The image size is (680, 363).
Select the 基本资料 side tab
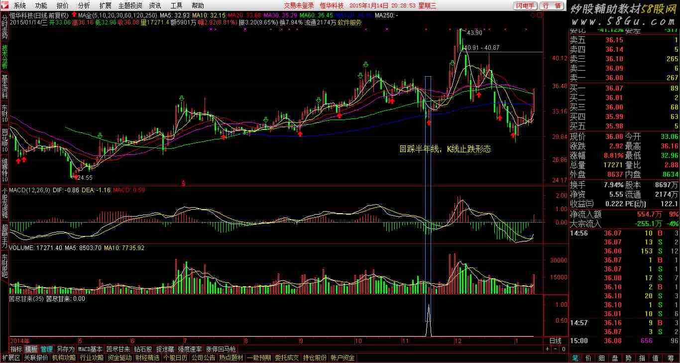(4, 87)
